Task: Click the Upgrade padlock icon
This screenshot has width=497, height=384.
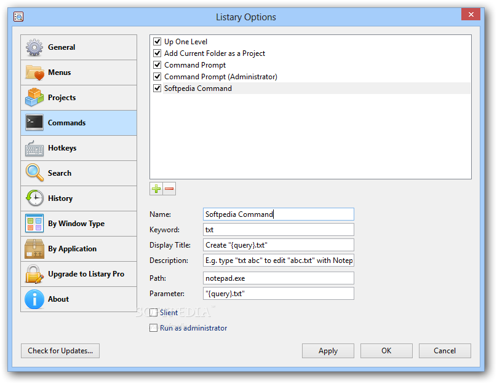Action: [34, 274]
